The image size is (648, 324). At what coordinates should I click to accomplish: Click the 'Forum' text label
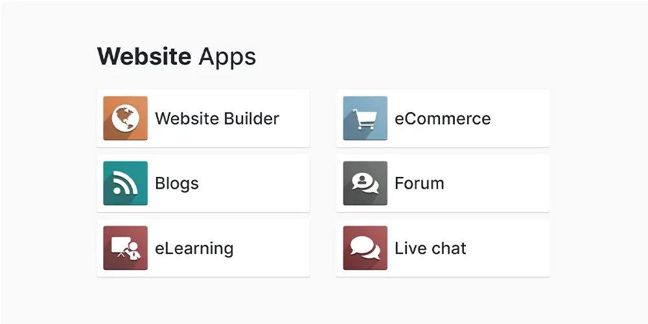(419, 184)
